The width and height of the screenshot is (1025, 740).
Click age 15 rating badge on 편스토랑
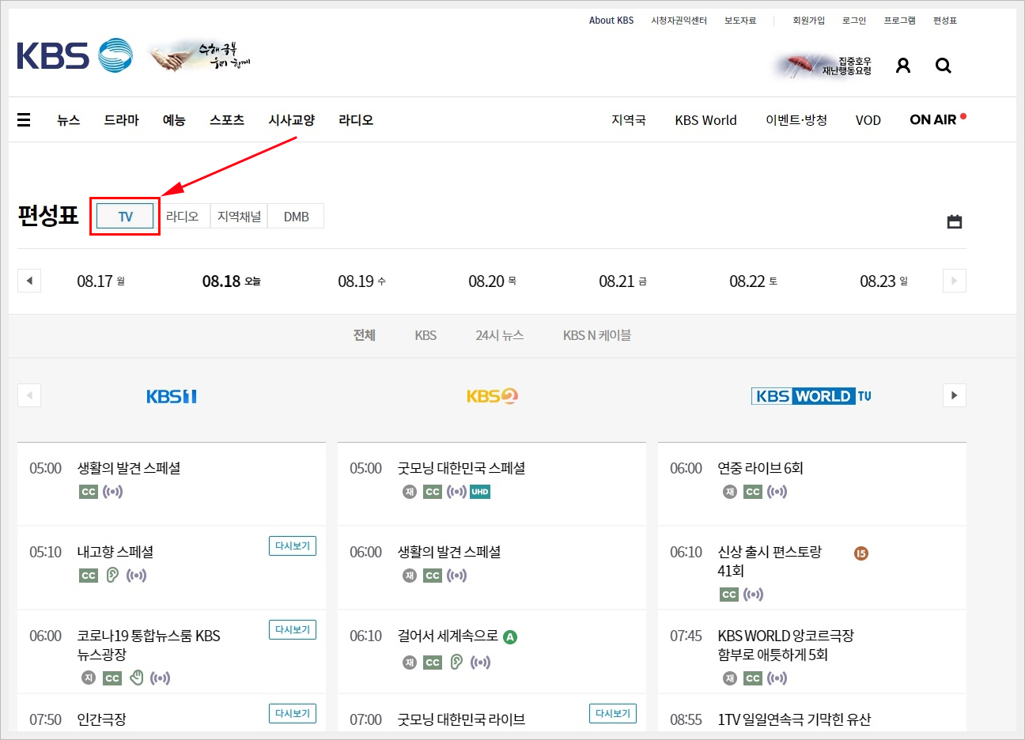pyautogui.click(x=861, y=553)
